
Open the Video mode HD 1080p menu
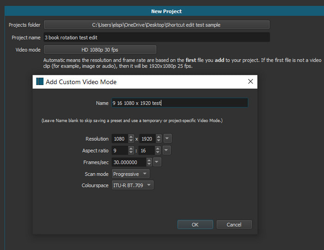(x=100, y=49)
